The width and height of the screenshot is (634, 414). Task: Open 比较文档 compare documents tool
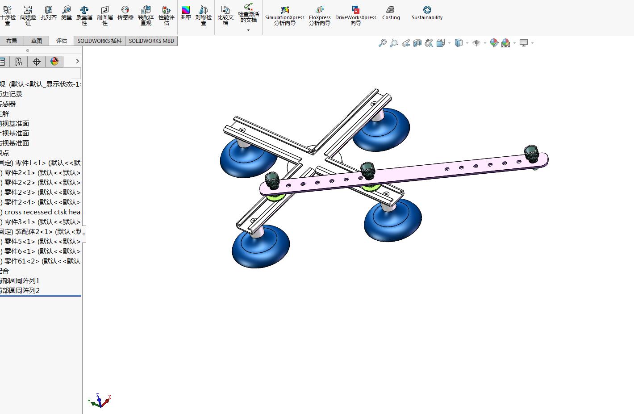(225, 16)
